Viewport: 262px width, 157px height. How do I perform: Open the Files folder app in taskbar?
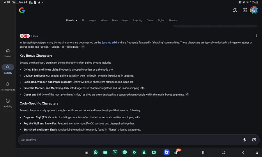(105, 152)
